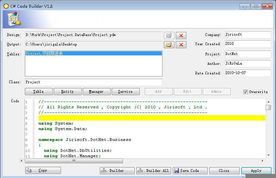Click the namespace Jirisoft.DotNet.Business line
276x178 pixels.
(85, 140)
